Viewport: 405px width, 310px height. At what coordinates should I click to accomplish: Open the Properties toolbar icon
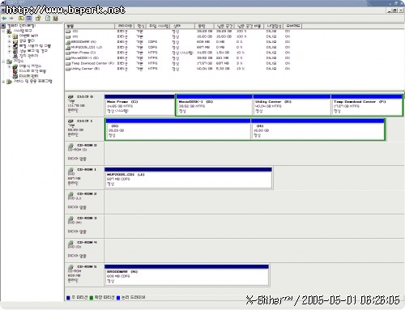pos(38,19)
